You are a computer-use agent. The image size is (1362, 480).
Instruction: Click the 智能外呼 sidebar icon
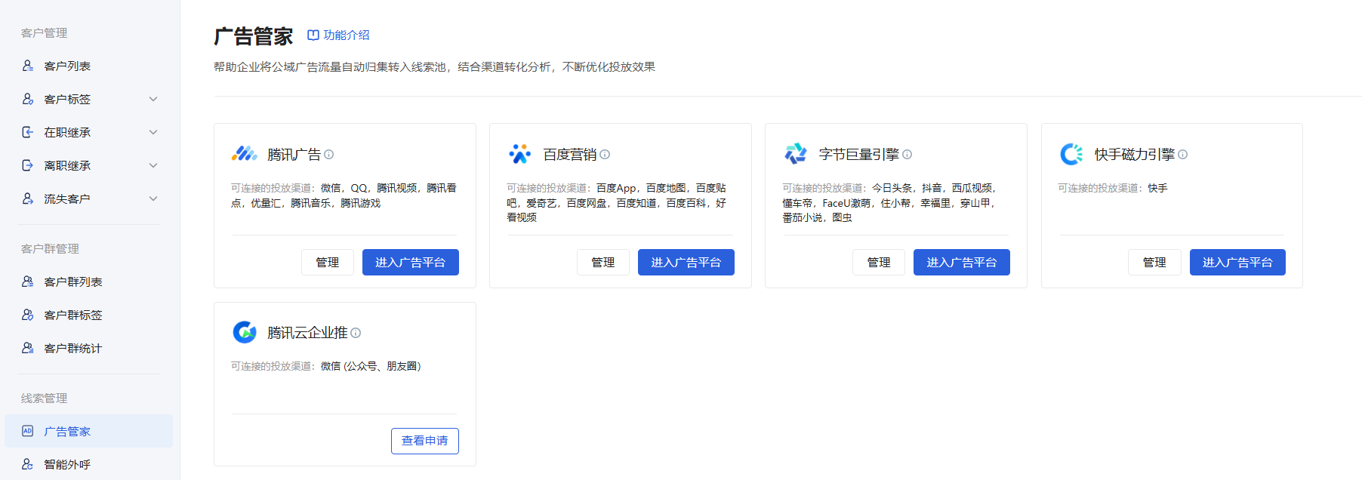[28, 464]
